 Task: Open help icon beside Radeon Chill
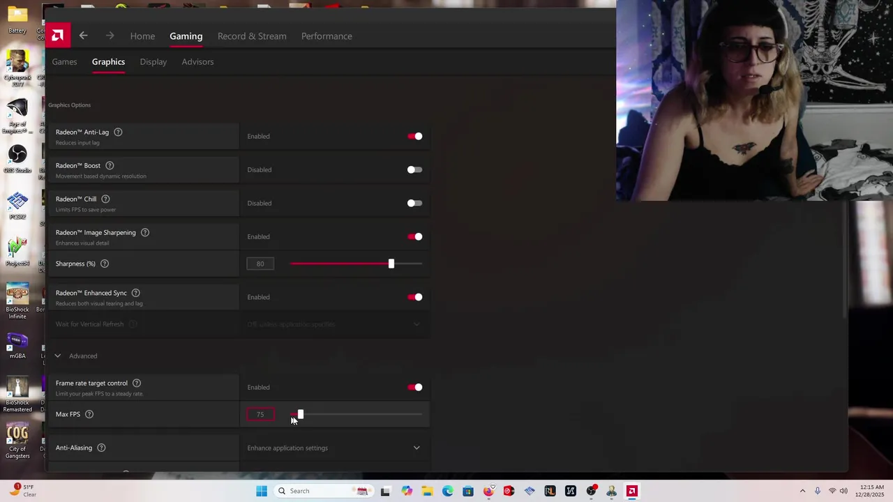point(105,199)
